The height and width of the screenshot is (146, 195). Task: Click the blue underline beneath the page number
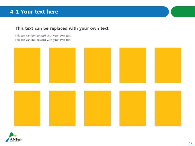191,145
